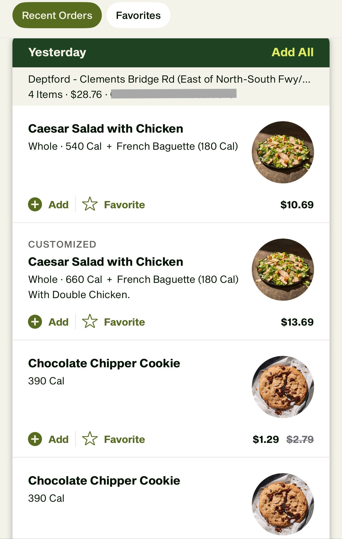Tap bottom Chocolate Chipper Cookie photo
This screenshot has width=342, height=539.
[283, 504]
